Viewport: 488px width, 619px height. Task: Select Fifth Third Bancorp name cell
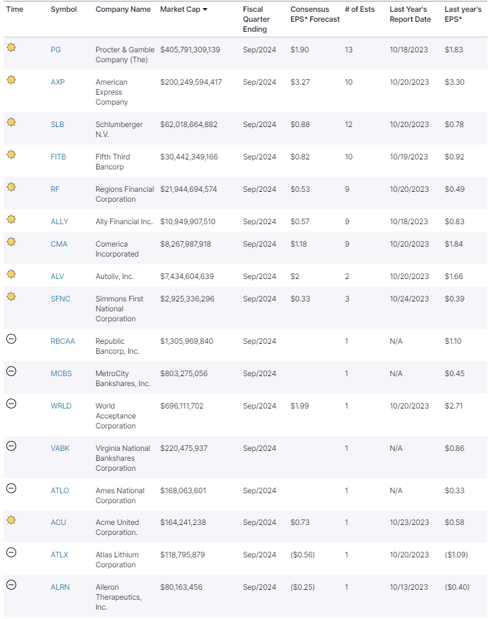coord(113,162)
